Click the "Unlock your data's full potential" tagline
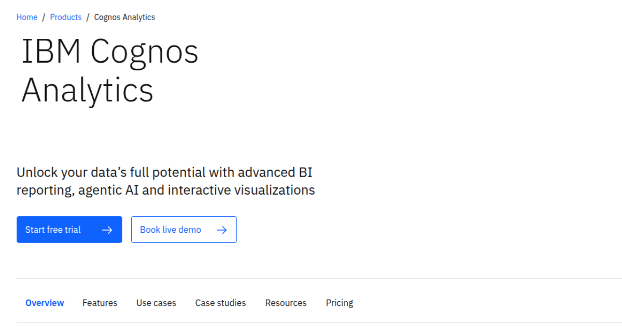This screenshot has height=326, width=622. pyautogui.click(x=166, y=181)
